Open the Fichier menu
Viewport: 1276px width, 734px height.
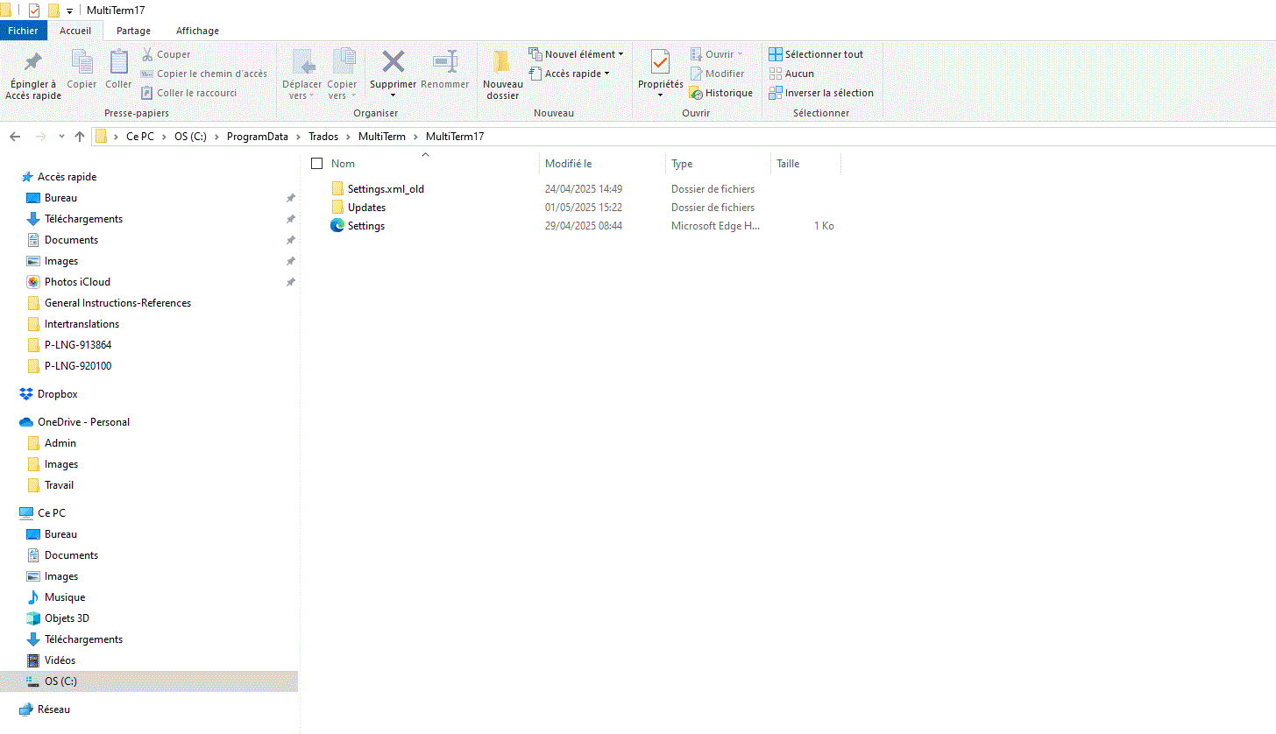coord(23,30)
